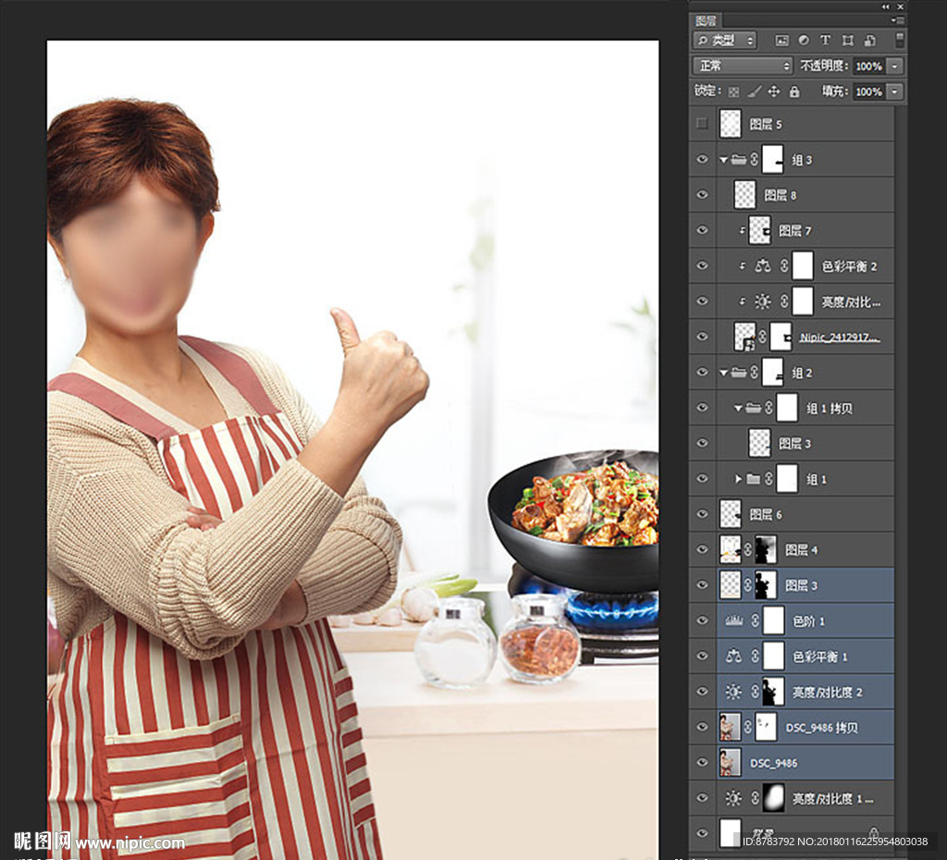Lock image pixels brush icon

tap(755, 92)
